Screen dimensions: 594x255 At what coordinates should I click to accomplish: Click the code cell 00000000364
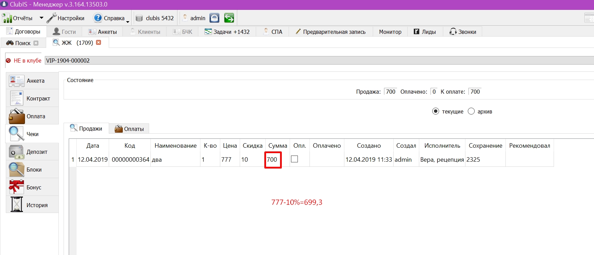pyautogui.click(x=130, y=160)
